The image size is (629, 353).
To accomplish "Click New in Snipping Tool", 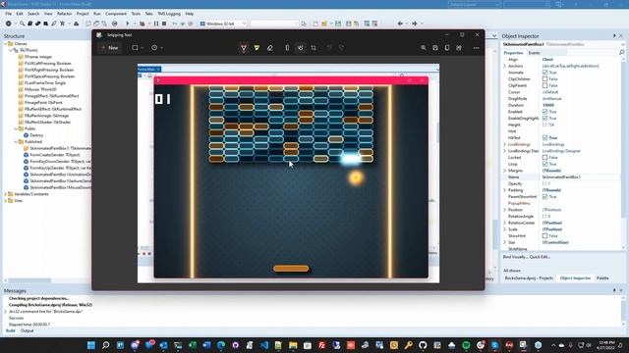I will pyautogui.click(x=109, y=48).
